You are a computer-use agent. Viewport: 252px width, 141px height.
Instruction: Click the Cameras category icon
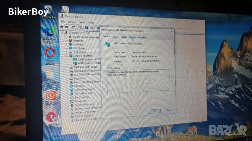click(70, 44)
